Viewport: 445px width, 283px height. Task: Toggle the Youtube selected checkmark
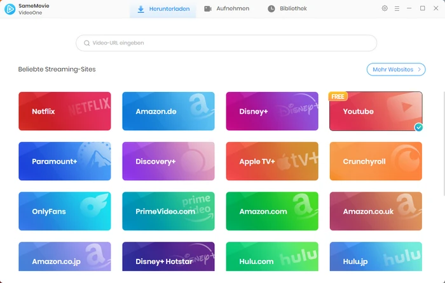tap(418, 127)
